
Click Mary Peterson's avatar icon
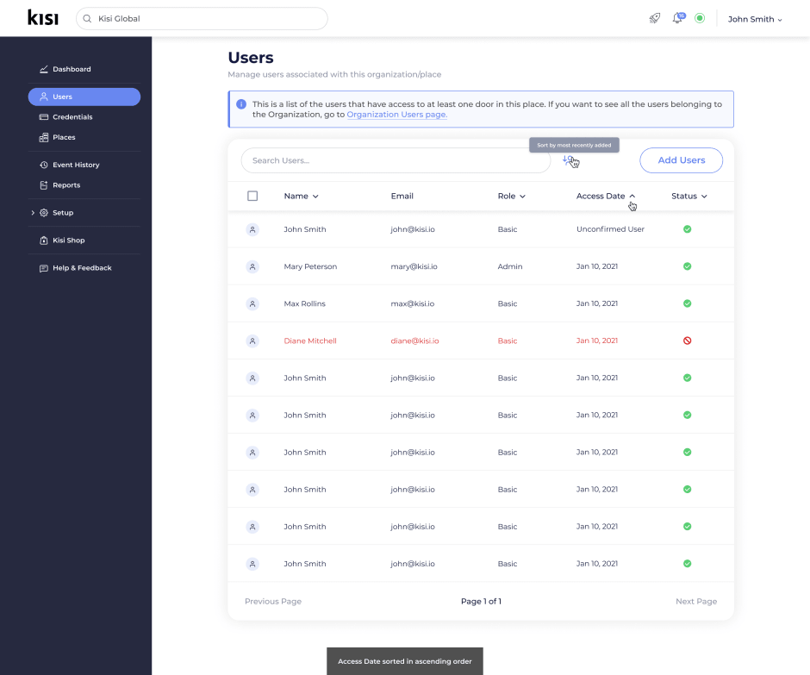252,266
